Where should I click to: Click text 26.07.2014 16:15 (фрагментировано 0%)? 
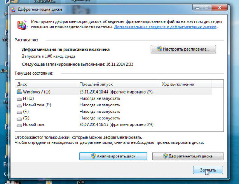tap(116, 125)
